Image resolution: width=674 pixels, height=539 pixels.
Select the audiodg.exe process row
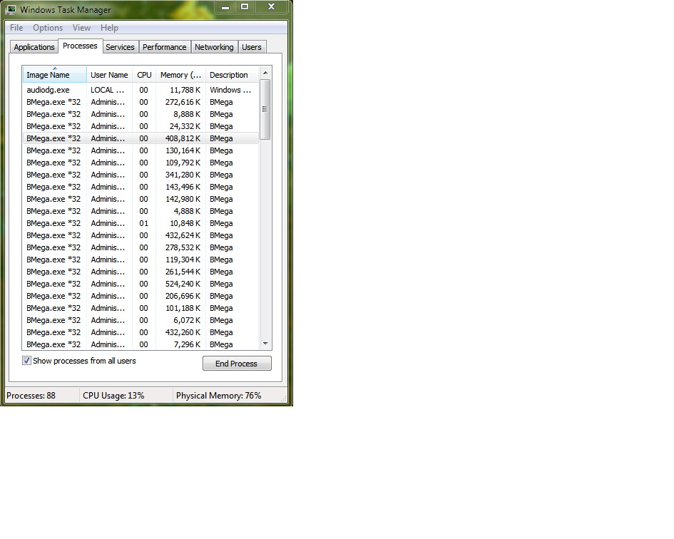48,90
